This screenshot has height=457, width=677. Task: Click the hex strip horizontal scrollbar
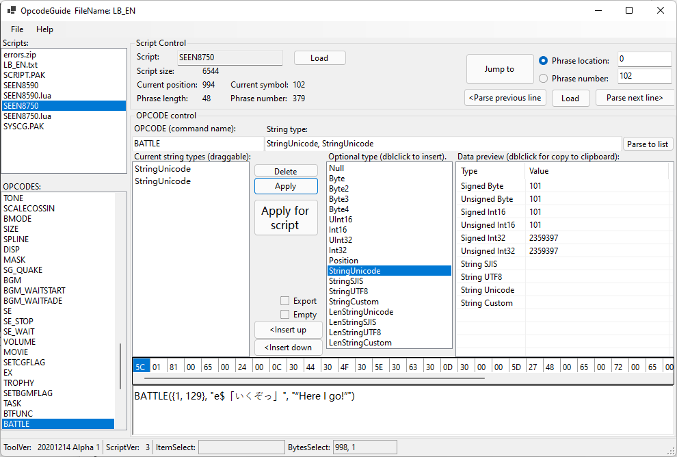click(315, 378)
